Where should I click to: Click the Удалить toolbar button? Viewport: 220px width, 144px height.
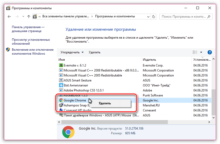pyautogui.click(x=94, y=52)
